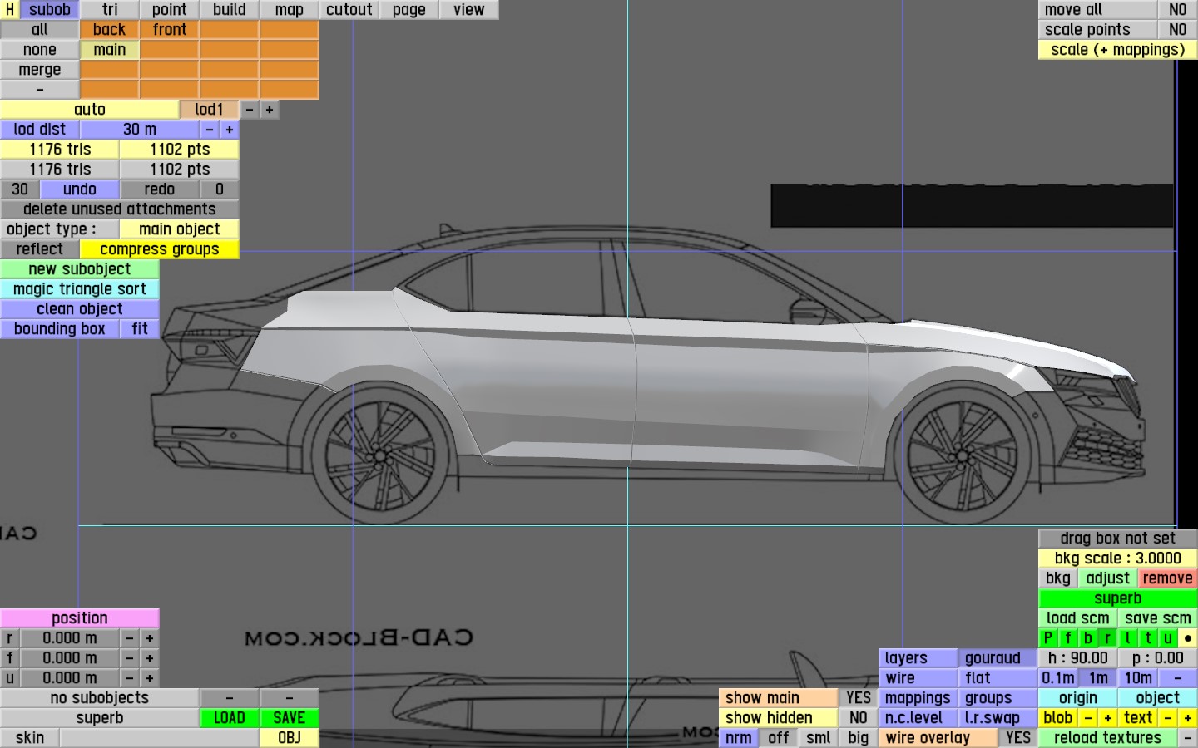This screenshot has width=1198, height=748.
Task: Switch to the cutout tab
Action: [349, 10]
